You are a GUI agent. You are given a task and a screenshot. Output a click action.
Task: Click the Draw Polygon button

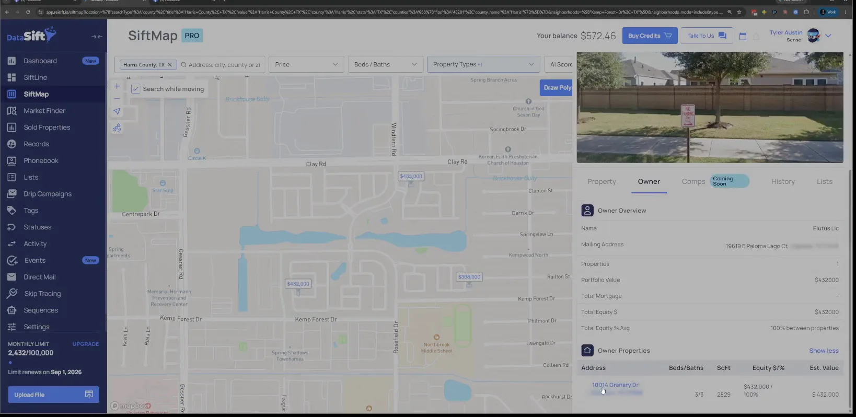(557, 88)
